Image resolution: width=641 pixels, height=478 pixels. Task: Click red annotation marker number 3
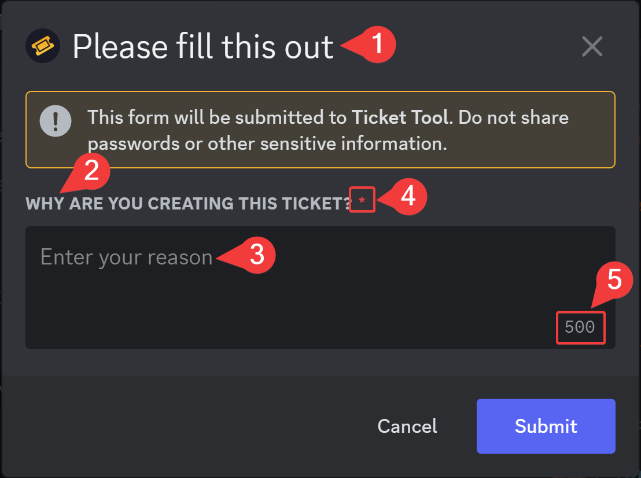tap(256, 255)
